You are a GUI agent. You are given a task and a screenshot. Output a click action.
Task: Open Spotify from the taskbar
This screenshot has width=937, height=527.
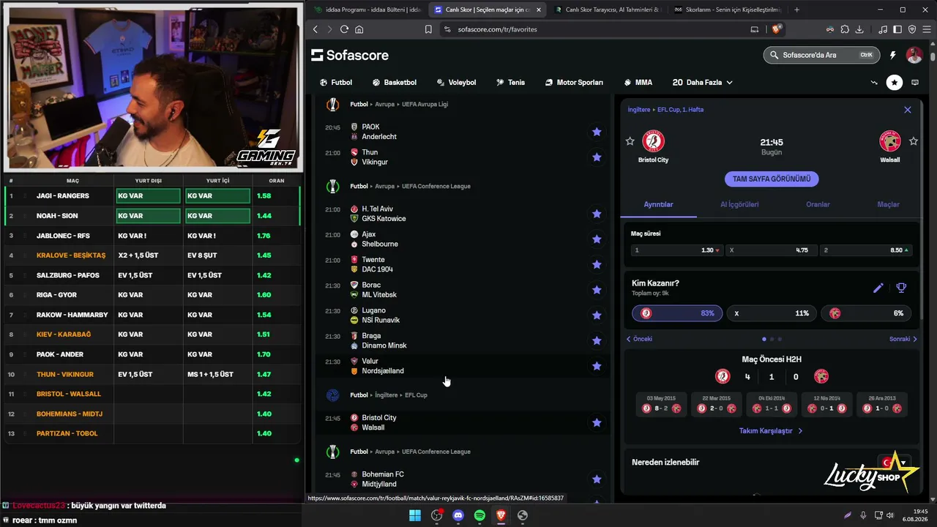pyautogui.click(x=479, y=515)
